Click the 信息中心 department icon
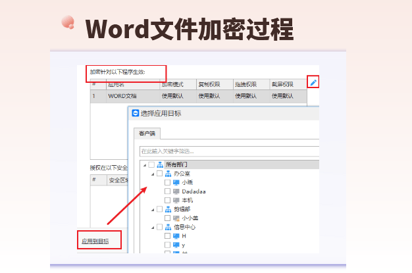The image size is (412, 273). [x=168, y=228]
